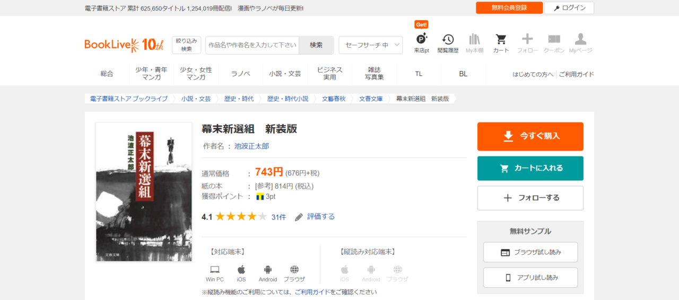Open the クーポン coupon icon
Screen dimensions: 679x300
tap(554, 40)
